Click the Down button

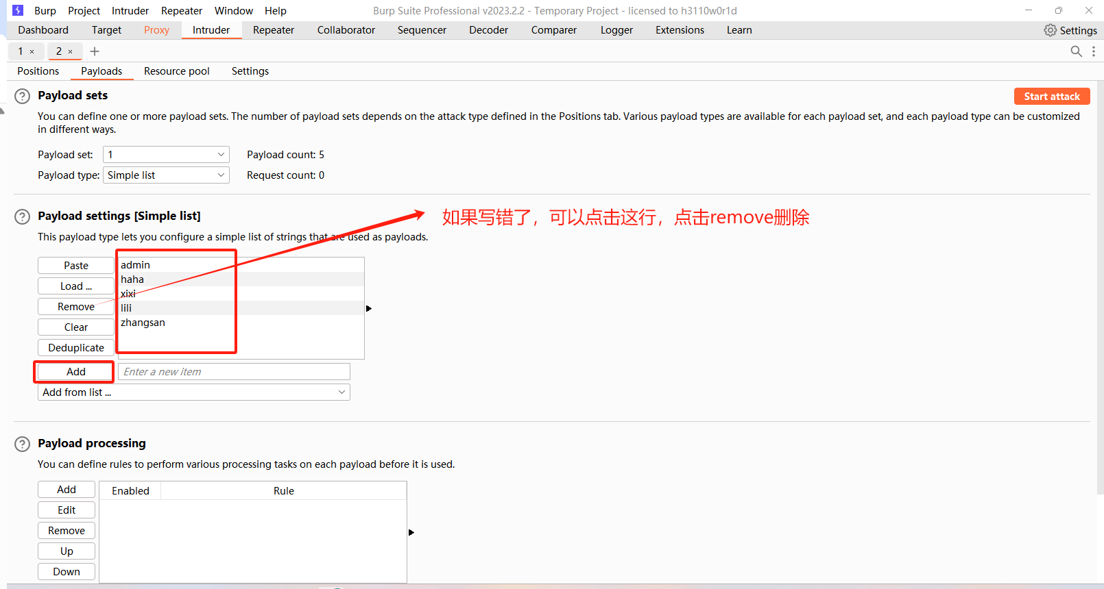point(67,572)
